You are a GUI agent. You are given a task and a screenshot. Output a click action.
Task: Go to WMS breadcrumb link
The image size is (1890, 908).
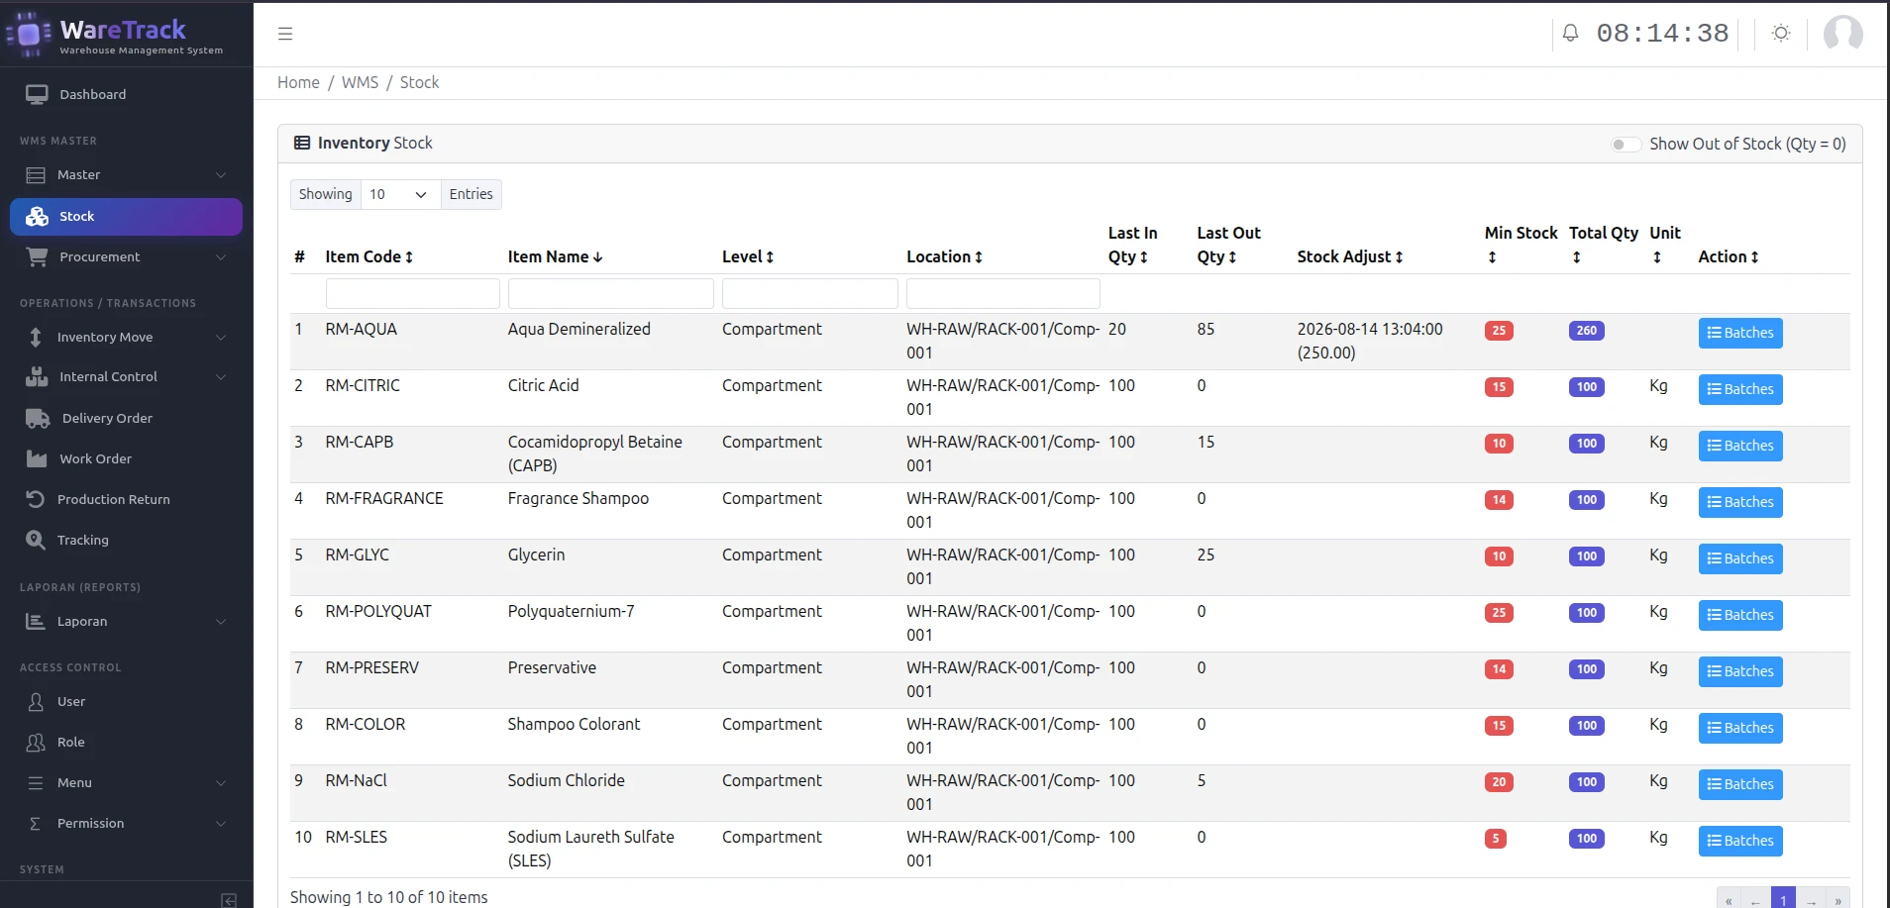(x=360, y=82)
